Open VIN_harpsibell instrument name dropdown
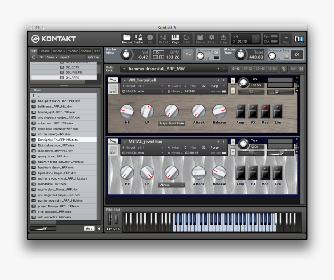 125,80
